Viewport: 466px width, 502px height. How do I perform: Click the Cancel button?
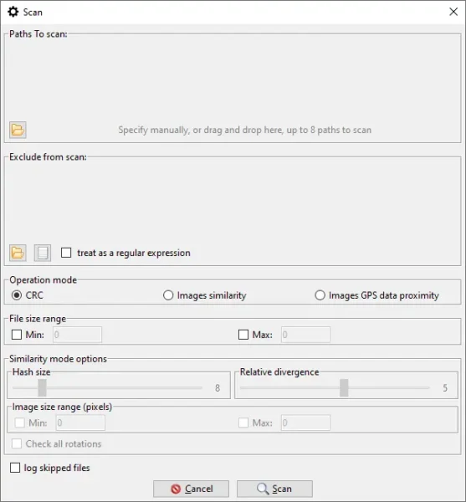point(191,489)
